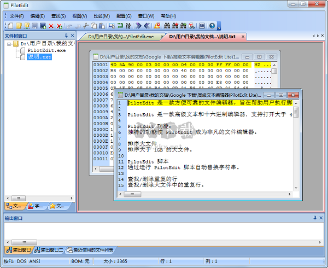
Task: Open the toolbar options dropdown arrow
Action: pyautogui.click(x=219, y=26)
